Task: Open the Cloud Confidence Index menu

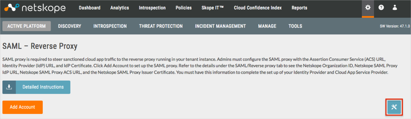Action: (258, 8)
